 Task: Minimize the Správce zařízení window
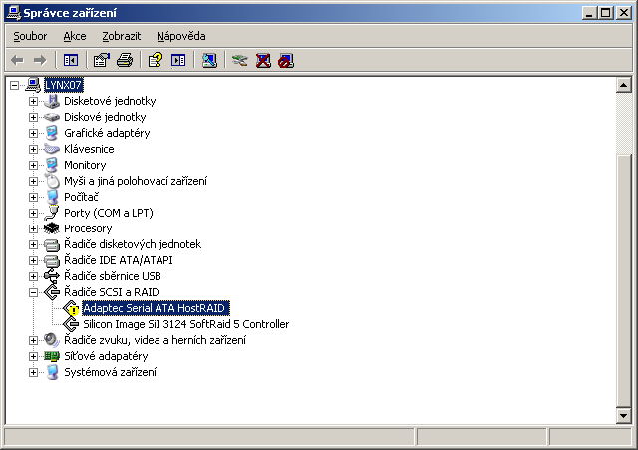coord(589,13)
